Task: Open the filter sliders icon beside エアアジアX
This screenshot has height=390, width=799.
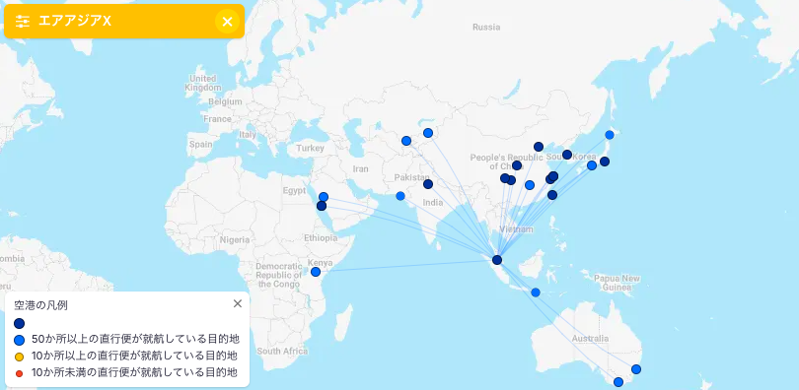Action: click(22, 22)
